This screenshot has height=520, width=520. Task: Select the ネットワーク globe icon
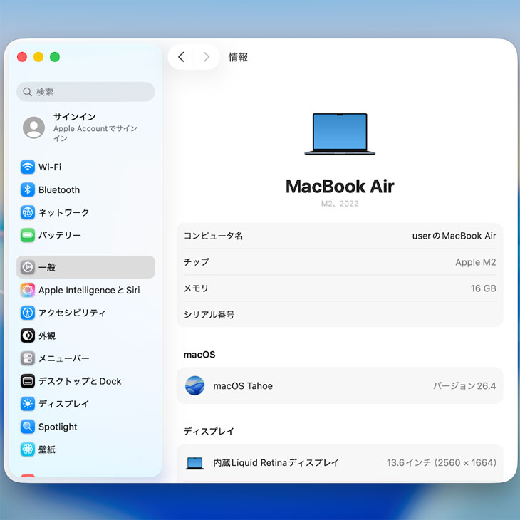28,213
